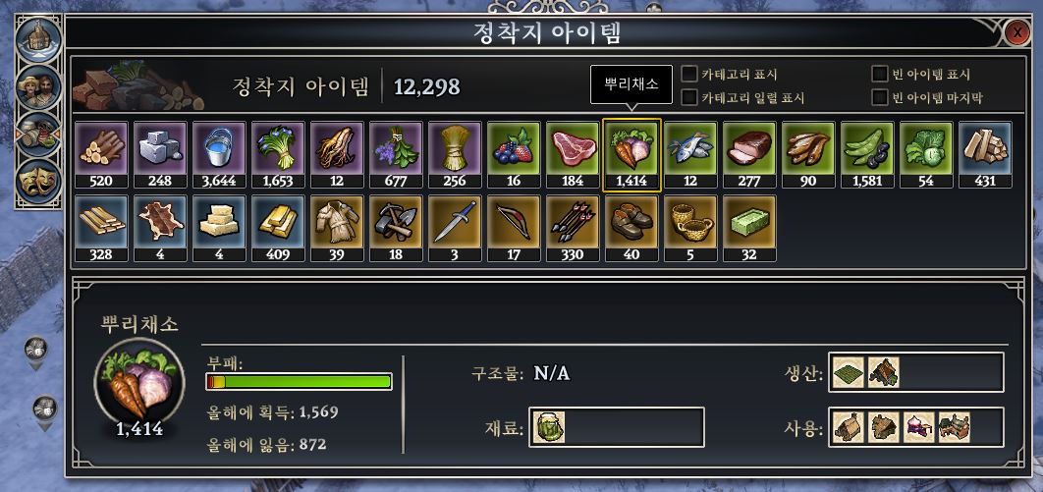Open the settlement building sidebar tab

pos(38,40)
